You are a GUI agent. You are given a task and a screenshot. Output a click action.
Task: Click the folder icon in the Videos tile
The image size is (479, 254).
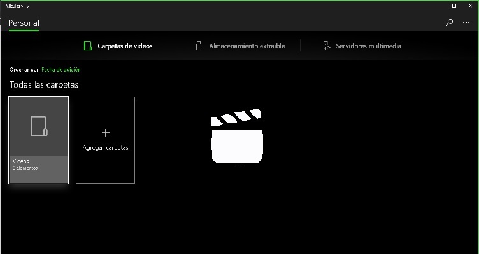pos(39,126)
